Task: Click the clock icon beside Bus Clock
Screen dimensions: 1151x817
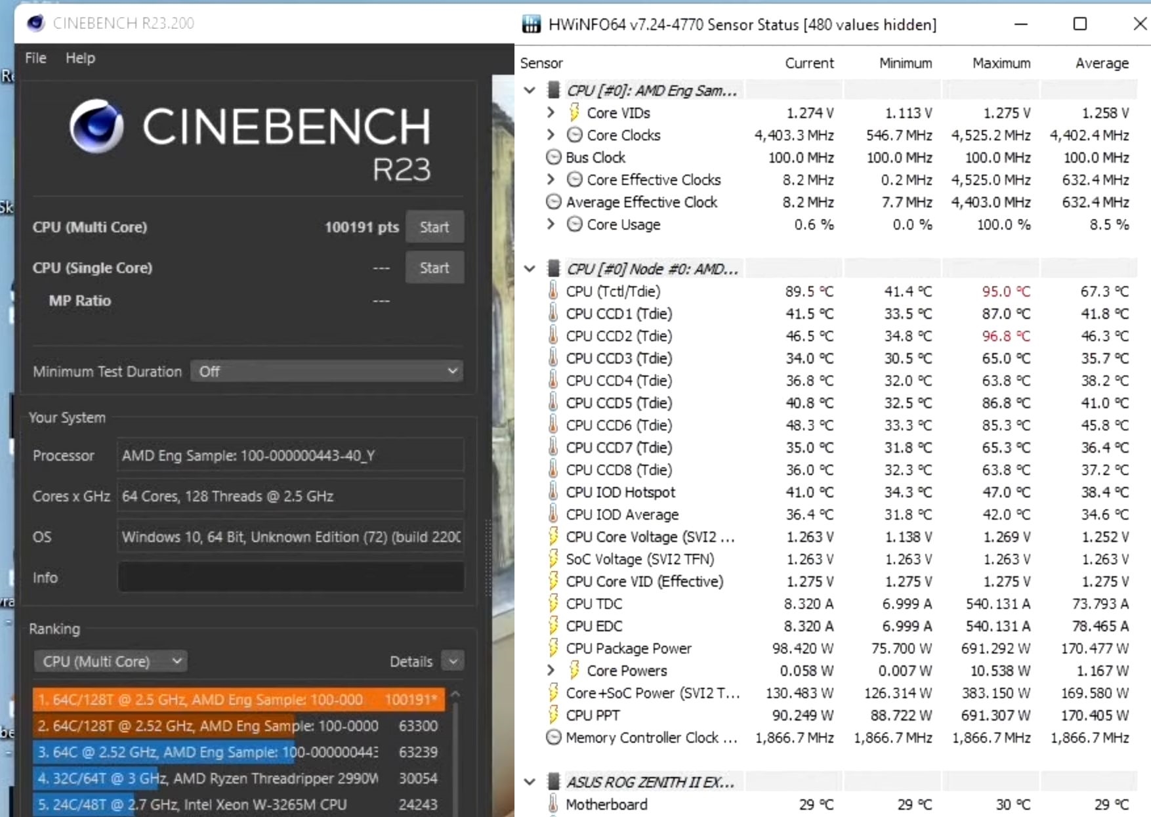Action: pos(553,157)
